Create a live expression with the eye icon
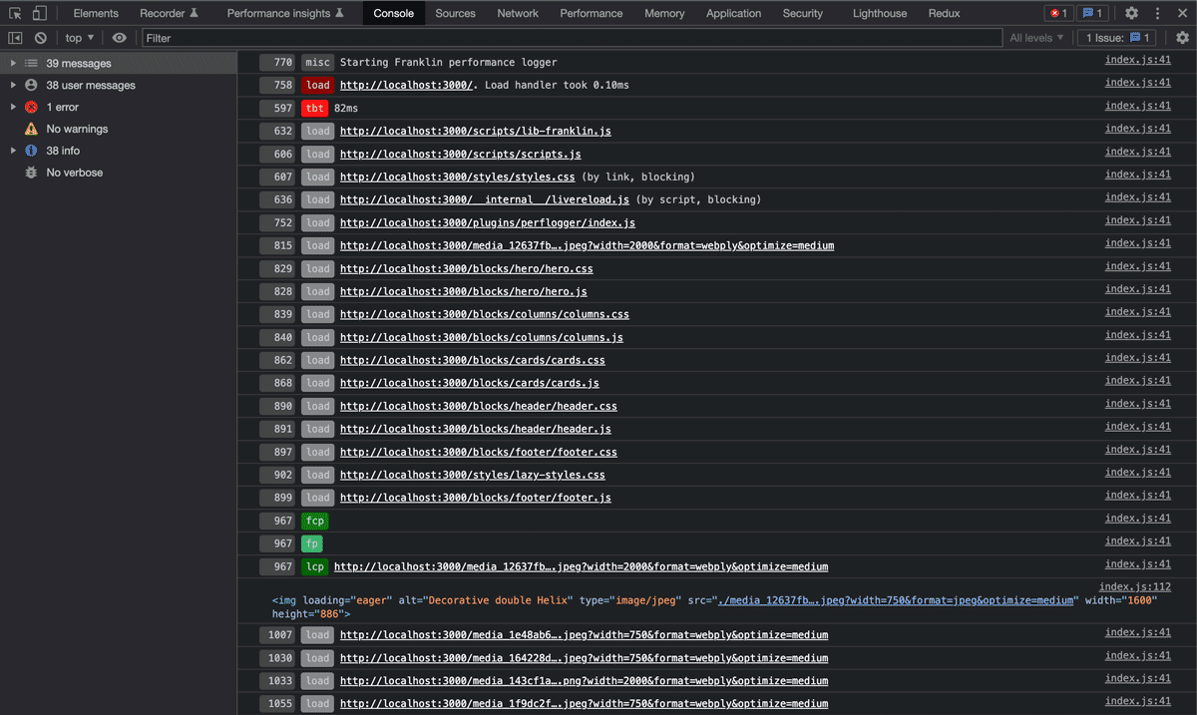This screenshot has width=1197, height=715. click(120, 37)
